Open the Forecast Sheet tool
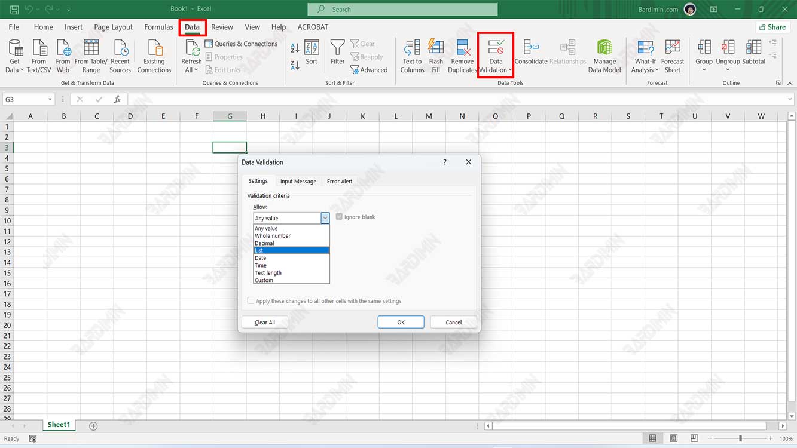The image size is (797, 448). (x=673, y=55)
